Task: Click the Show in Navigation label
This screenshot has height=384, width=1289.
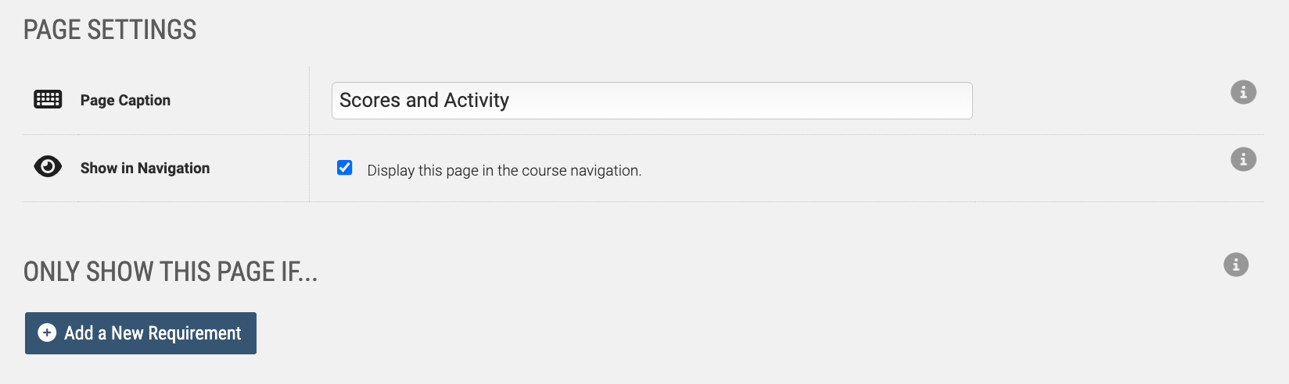Action: [145, 168]
